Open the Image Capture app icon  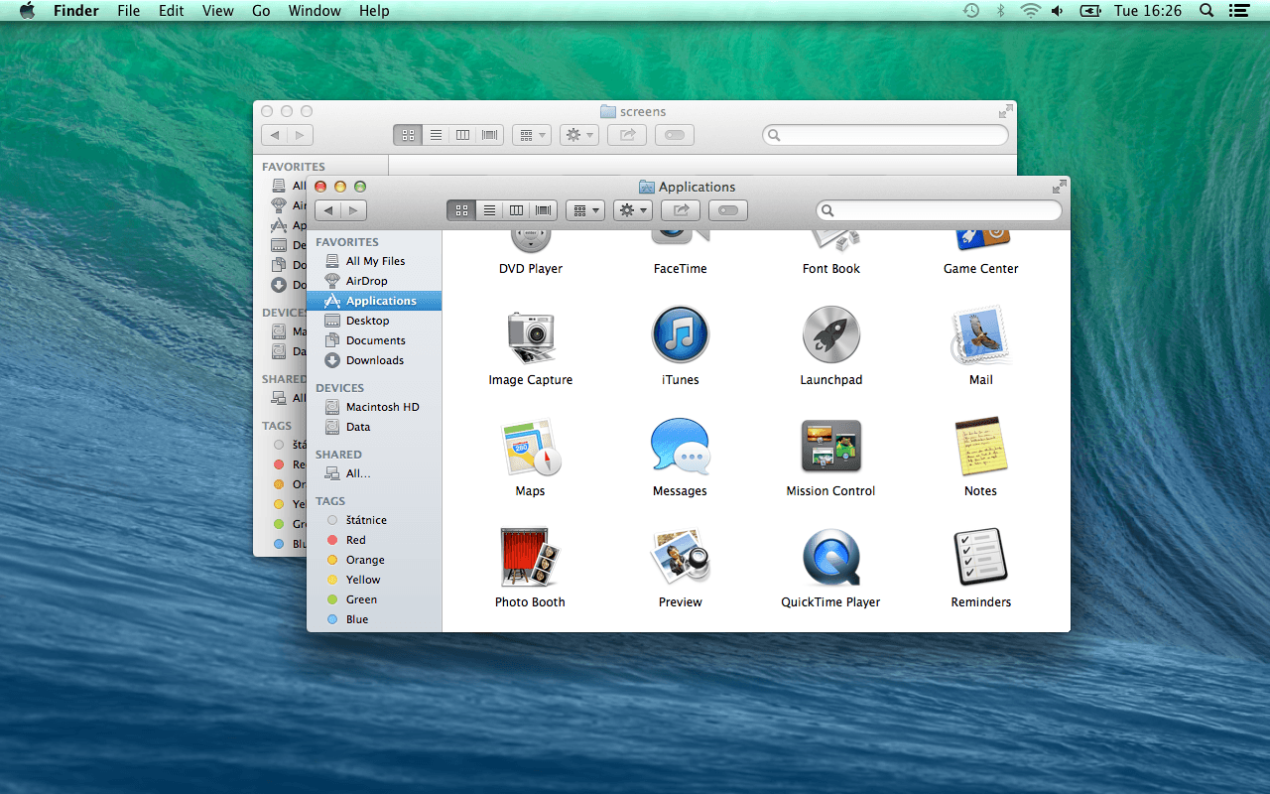pos(531,336)
